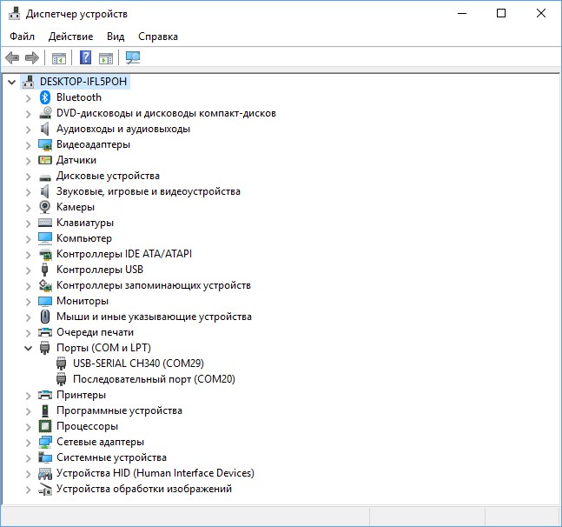Click the Очереди печати printer icon
Screen dimensions: 562x527
coord(45,332)
